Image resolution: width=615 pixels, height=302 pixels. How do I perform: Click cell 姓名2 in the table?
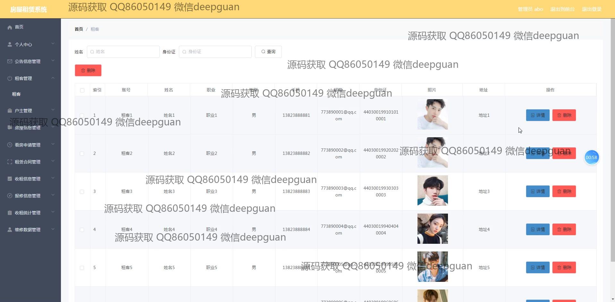click(169, 153)
